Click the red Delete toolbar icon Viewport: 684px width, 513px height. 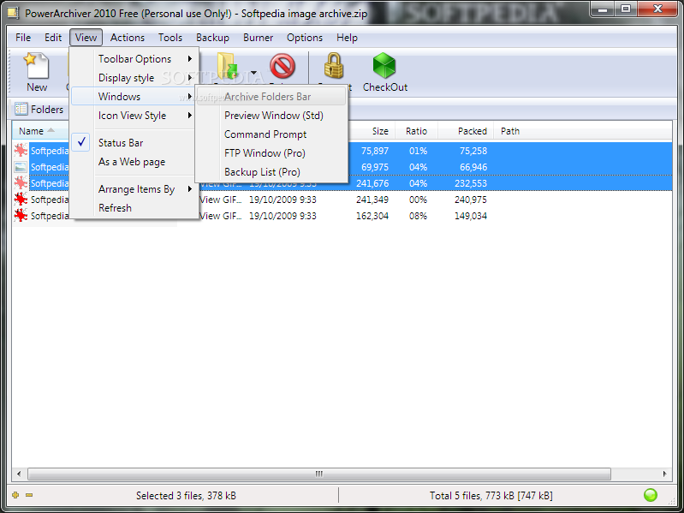pos(283,66)
